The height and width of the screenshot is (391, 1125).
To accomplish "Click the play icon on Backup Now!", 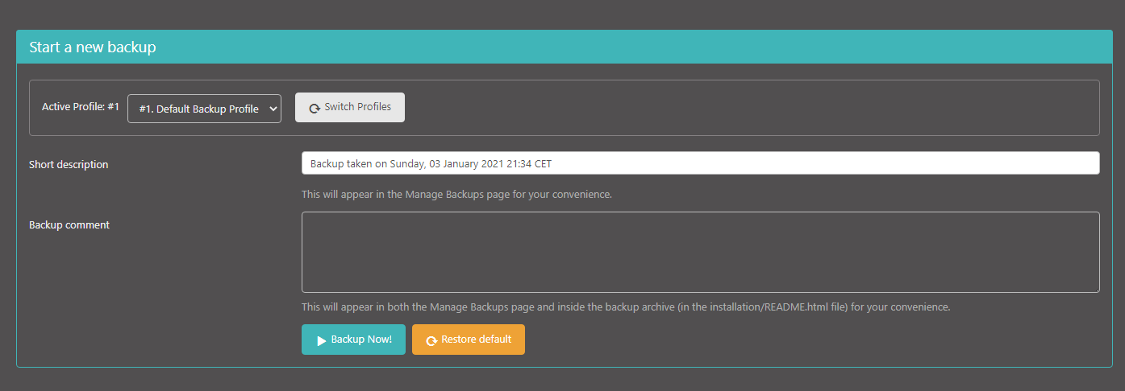I will pyautogui.click(x=321, y=340).
